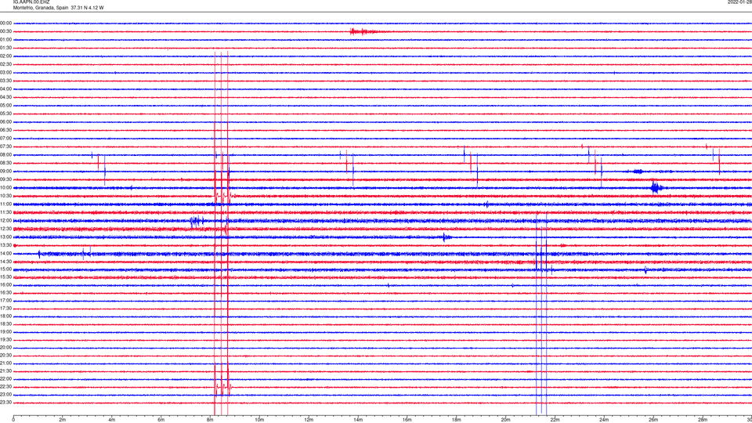The width and height of the screenshot is (752, 423).
Task: Click the 15:30 time label
Action: click(5, 277)
